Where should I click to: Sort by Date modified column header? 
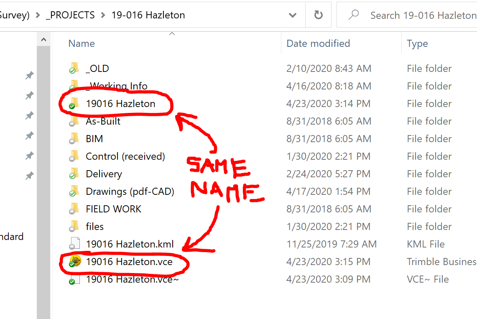click(318, 43)
